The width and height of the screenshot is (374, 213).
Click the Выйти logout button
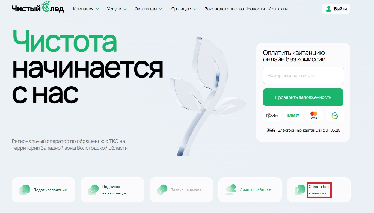coord(336,9)
